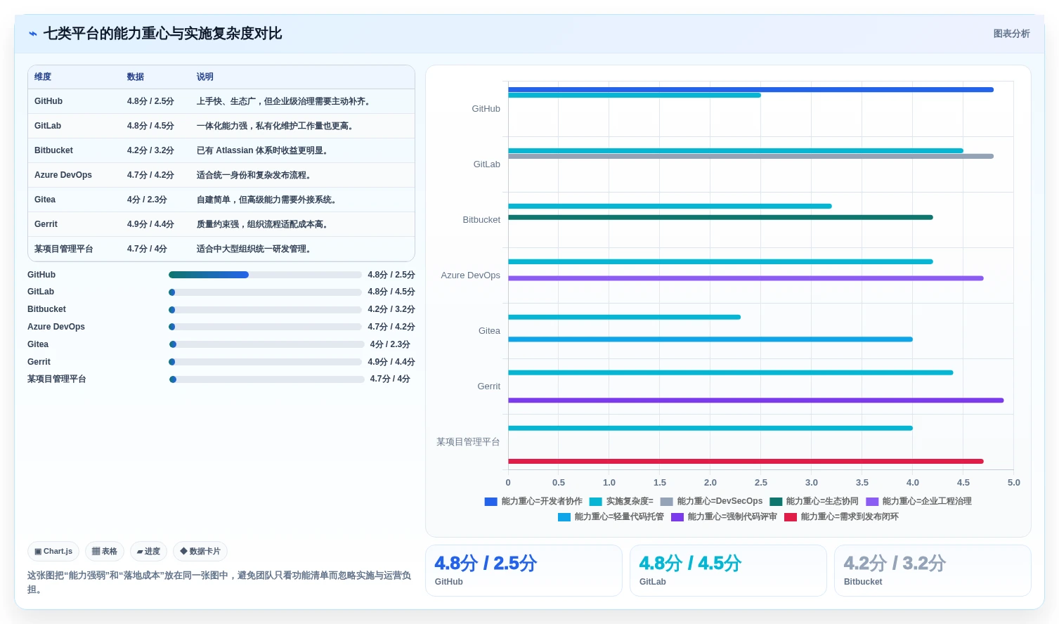
Task: Toggle legend swatch for 能力重心=需求到发布闭环
Action: 791,517
